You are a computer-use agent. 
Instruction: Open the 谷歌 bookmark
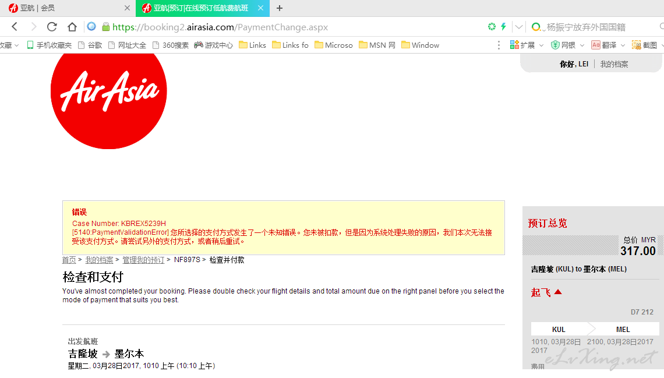tap(90, 45)
